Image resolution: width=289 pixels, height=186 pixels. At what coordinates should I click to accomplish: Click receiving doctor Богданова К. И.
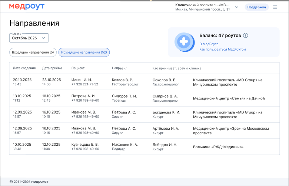coord(166,112)
